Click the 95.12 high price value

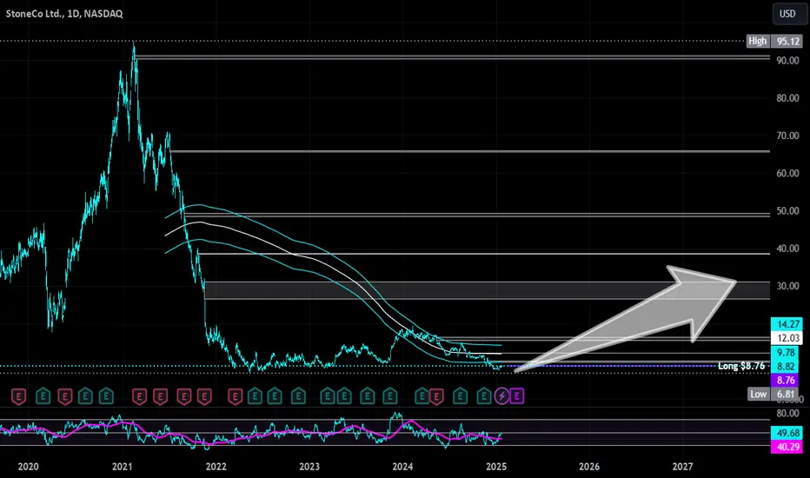pos(787,42)
